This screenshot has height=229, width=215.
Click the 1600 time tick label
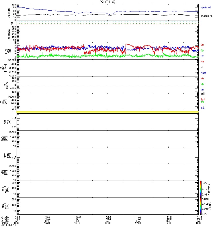pyautogui.click(x=17, y=223)
